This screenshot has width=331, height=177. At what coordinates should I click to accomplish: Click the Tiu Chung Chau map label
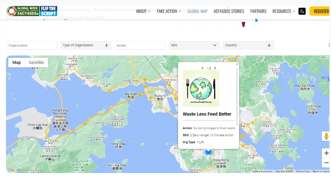point(313,109)
